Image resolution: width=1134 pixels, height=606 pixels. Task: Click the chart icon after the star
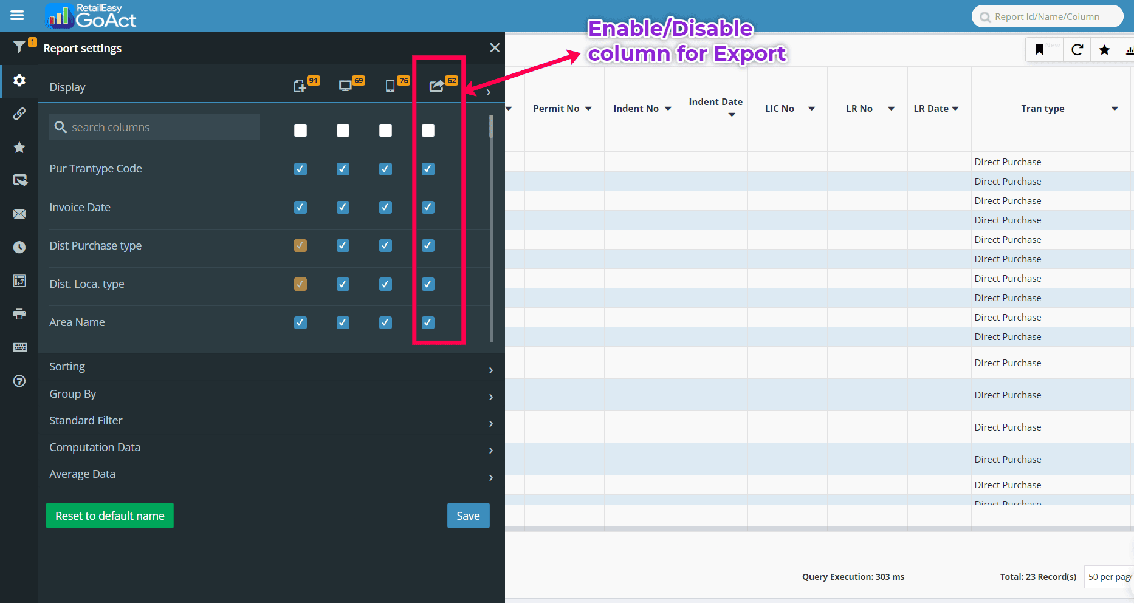point(1129,50)
